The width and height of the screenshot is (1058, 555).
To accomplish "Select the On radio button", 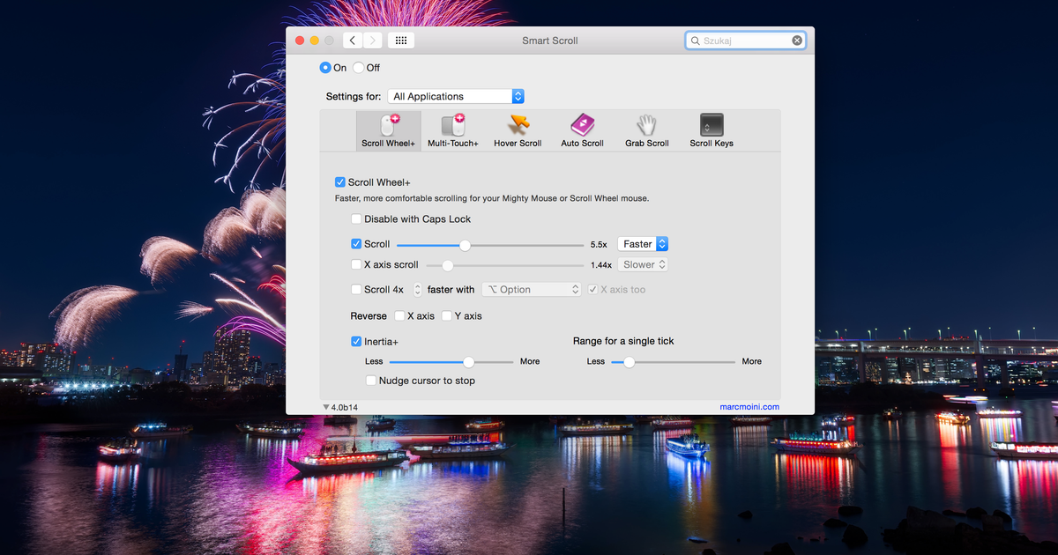I will pos(325,68).
